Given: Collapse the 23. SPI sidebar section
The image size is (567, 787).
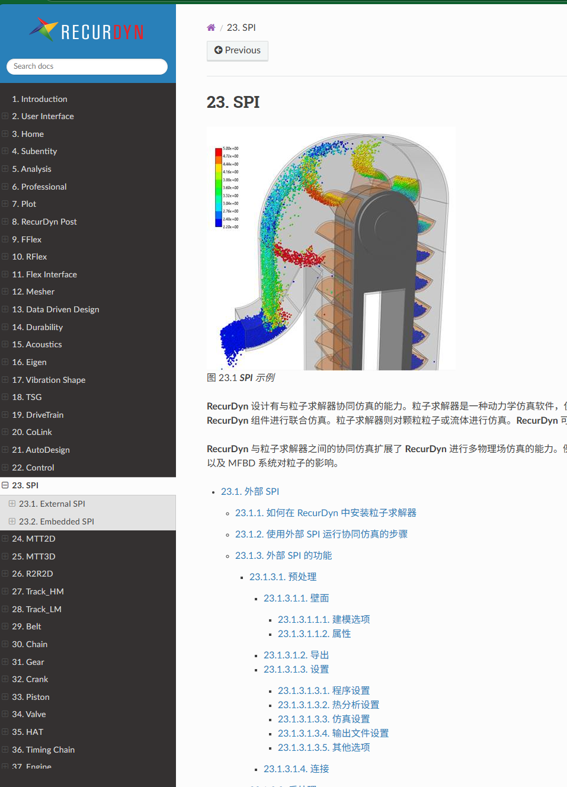Looking at the screenshot, I should point(6,485).
